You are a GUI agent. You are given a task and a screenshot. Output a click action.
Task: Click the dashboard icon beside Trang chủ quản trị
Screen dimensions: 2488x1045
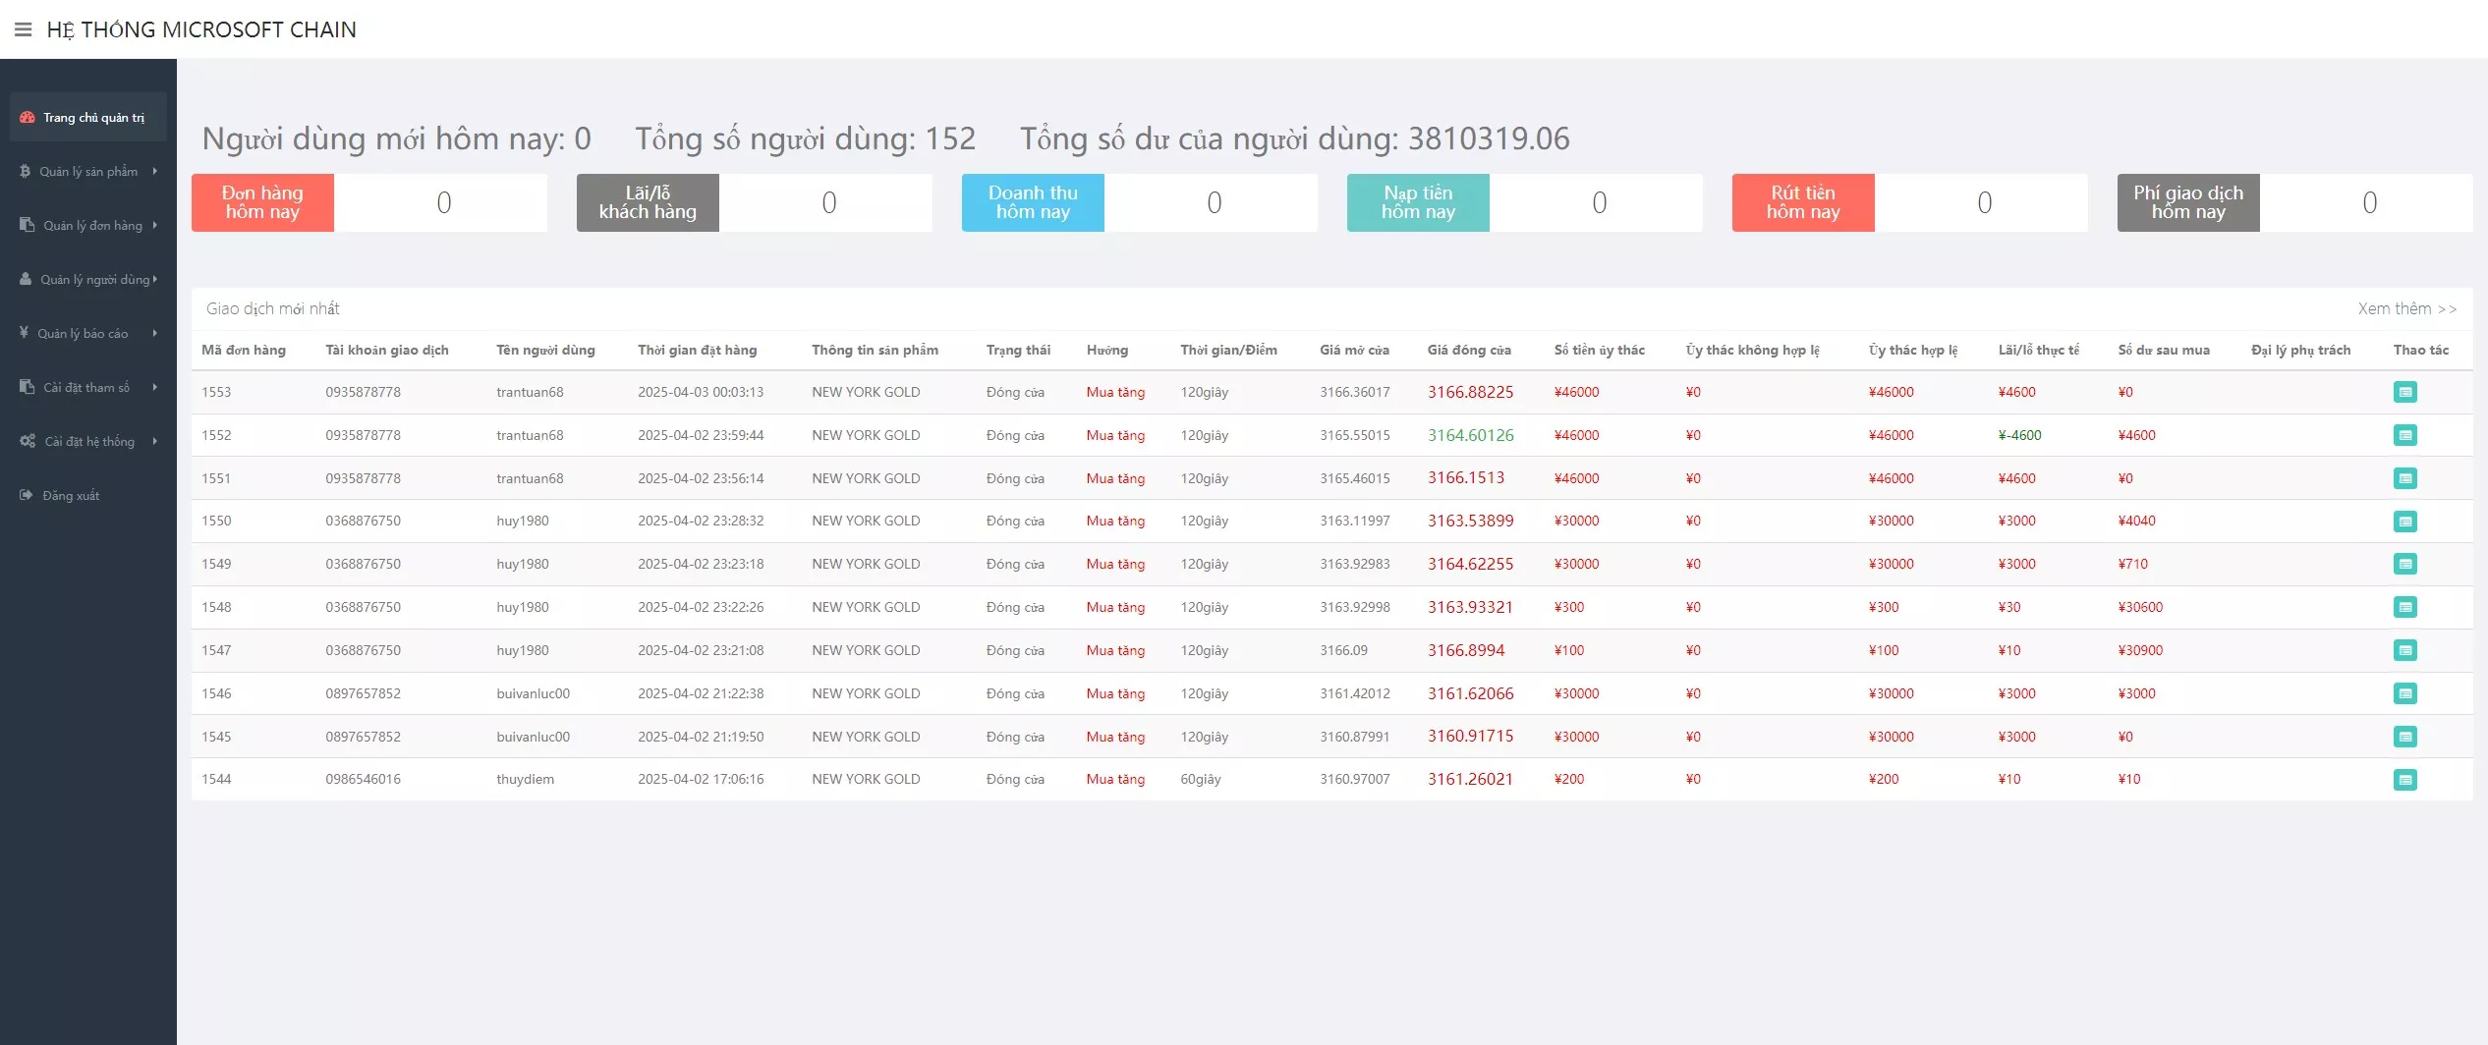pos(28,118)
